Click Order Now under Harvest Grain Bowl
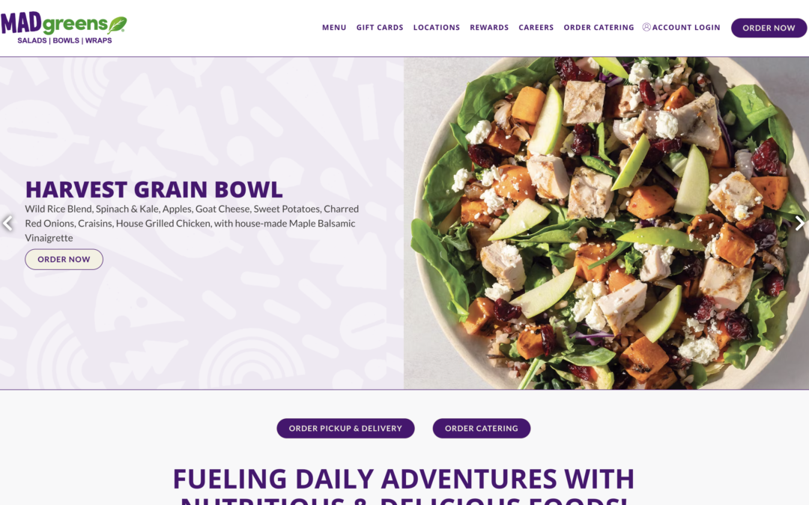The width and height of the screenshot is (809, 505). (x=64, y=259)
